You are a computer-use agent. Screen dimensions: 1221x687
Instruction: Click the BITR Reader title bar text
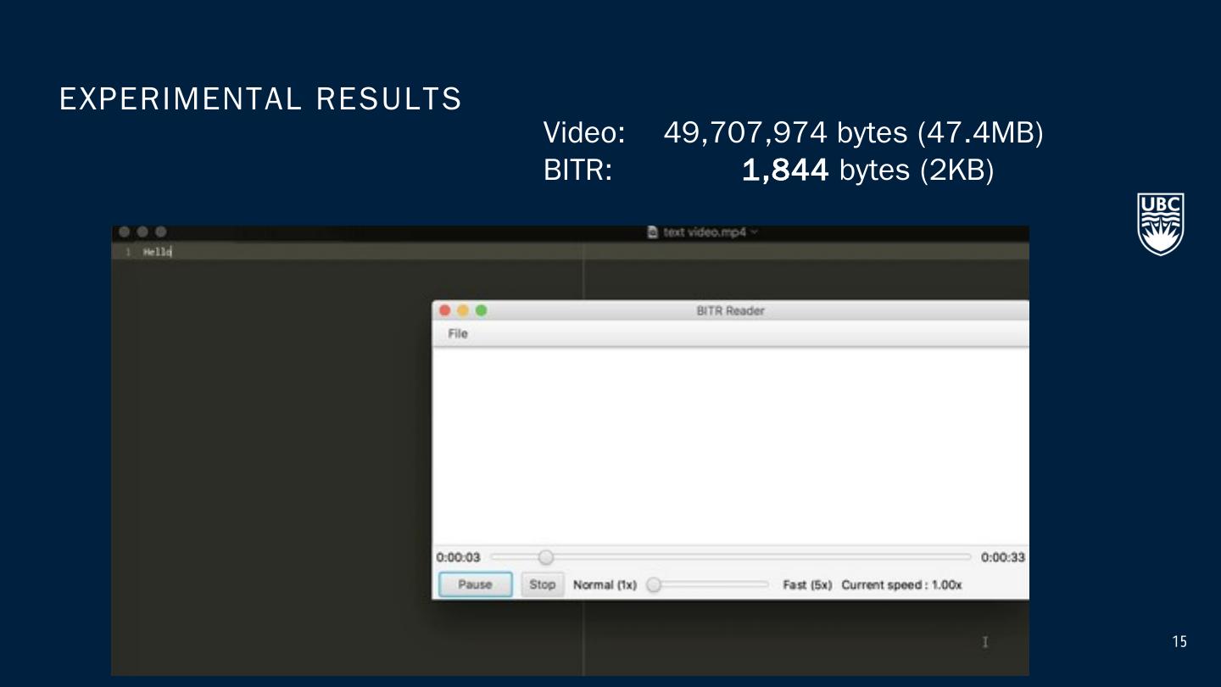(730, 310)
